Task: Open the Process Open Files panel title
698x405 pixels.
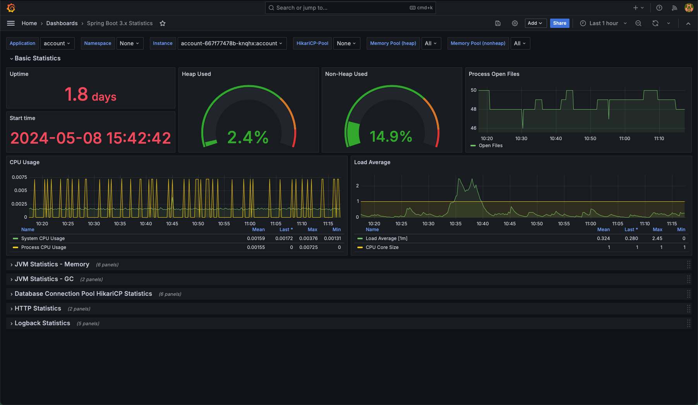Action: 494,74
